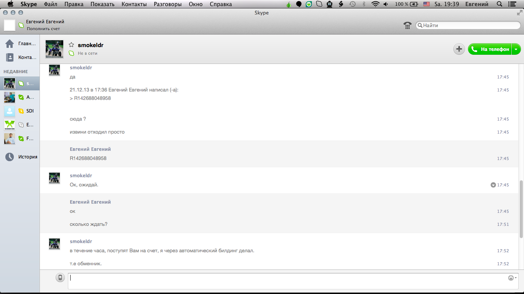
Task: Open message options arrow beside 17:45
Action: click(x=493, y=185)
